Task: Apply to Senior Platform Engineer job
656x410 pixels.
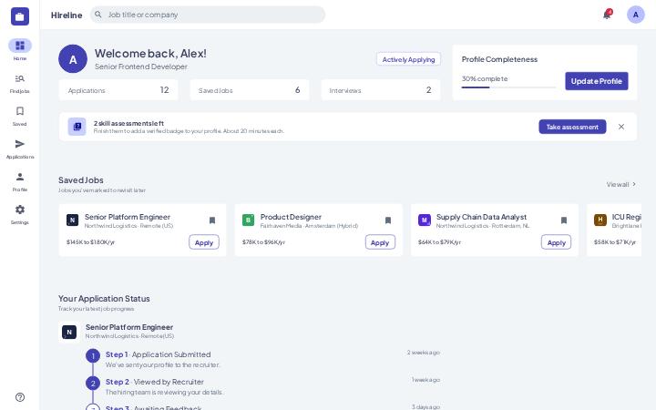Action: (x=204, y=242)
